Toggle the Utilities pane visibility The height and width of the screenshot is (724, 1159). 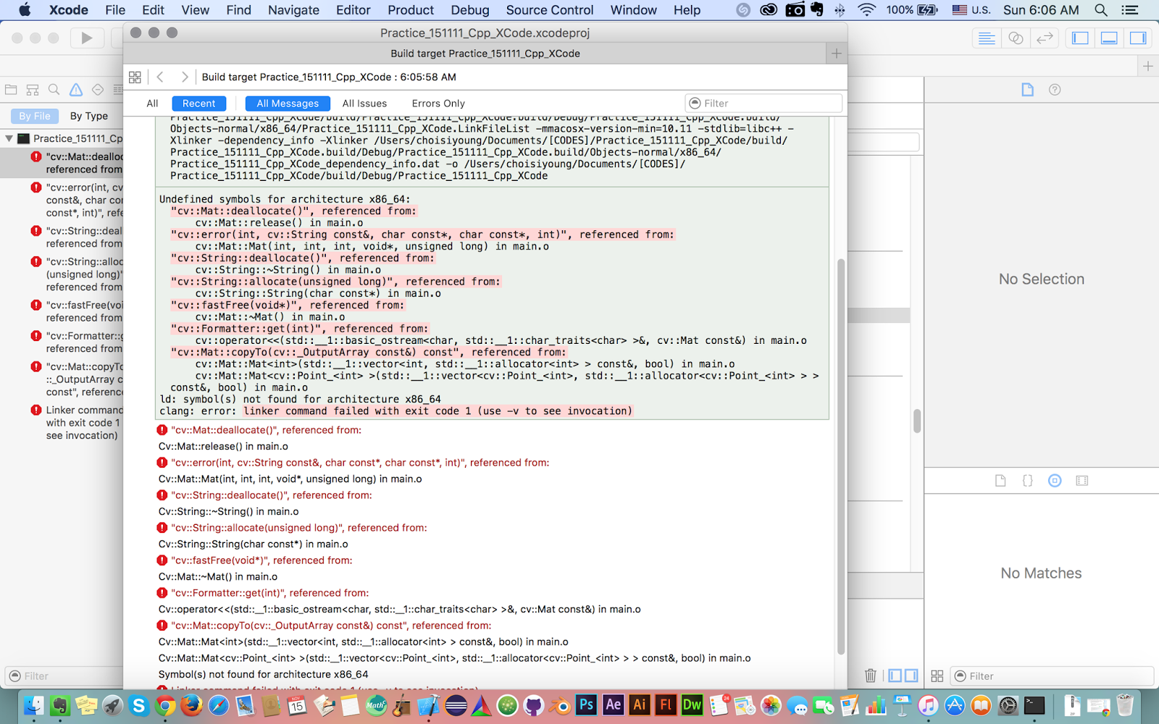coord(1138,38)
